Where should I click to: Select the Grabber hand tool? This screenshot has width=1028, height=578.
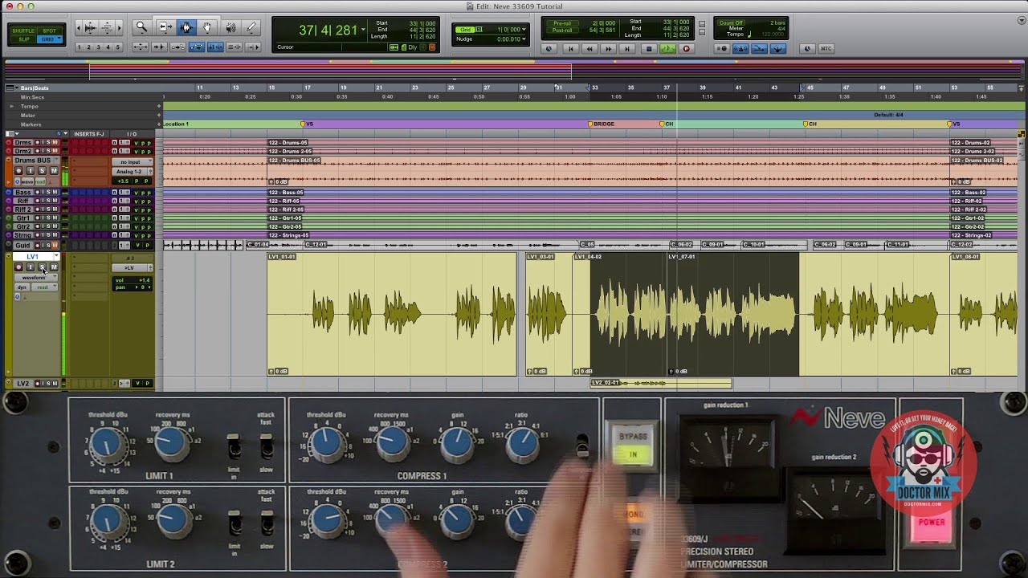207,27
